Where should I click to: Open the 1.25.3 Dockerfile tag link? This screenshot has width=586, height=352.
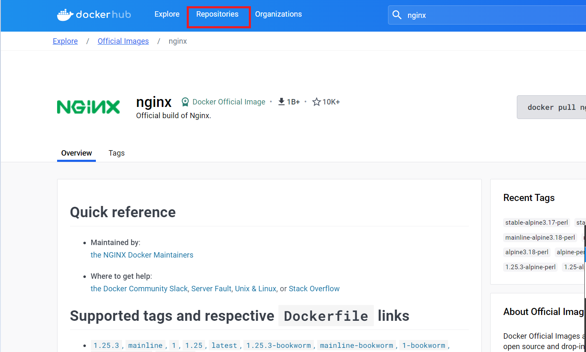point(106,345)
